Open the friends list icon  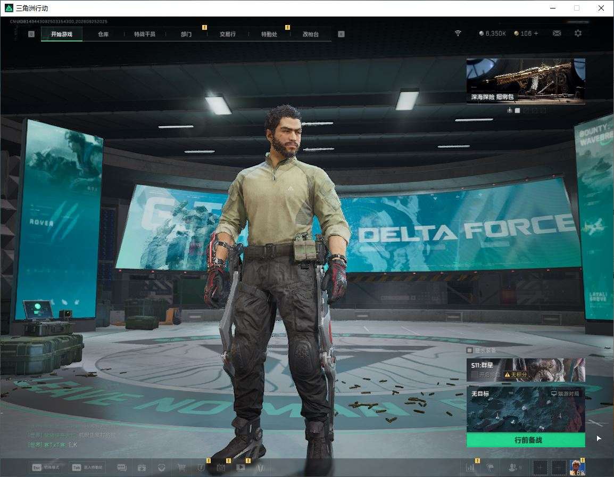tap(514, 467)
